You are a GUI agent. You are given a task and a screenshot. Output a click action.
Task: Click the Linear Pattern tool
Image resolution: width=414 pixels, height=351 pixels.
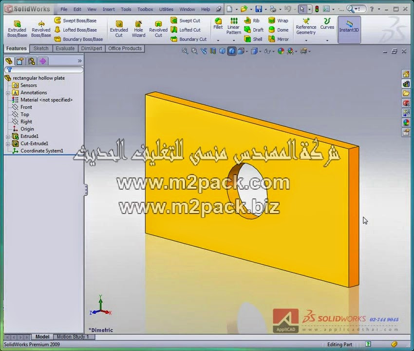click(x=234, y=26)
